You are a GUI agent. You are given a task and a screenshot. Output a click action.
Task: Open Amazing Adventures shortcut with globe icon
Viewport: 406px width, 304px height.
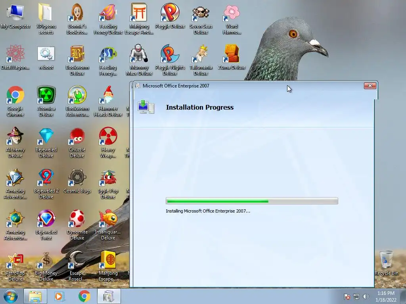click(15, 225)
